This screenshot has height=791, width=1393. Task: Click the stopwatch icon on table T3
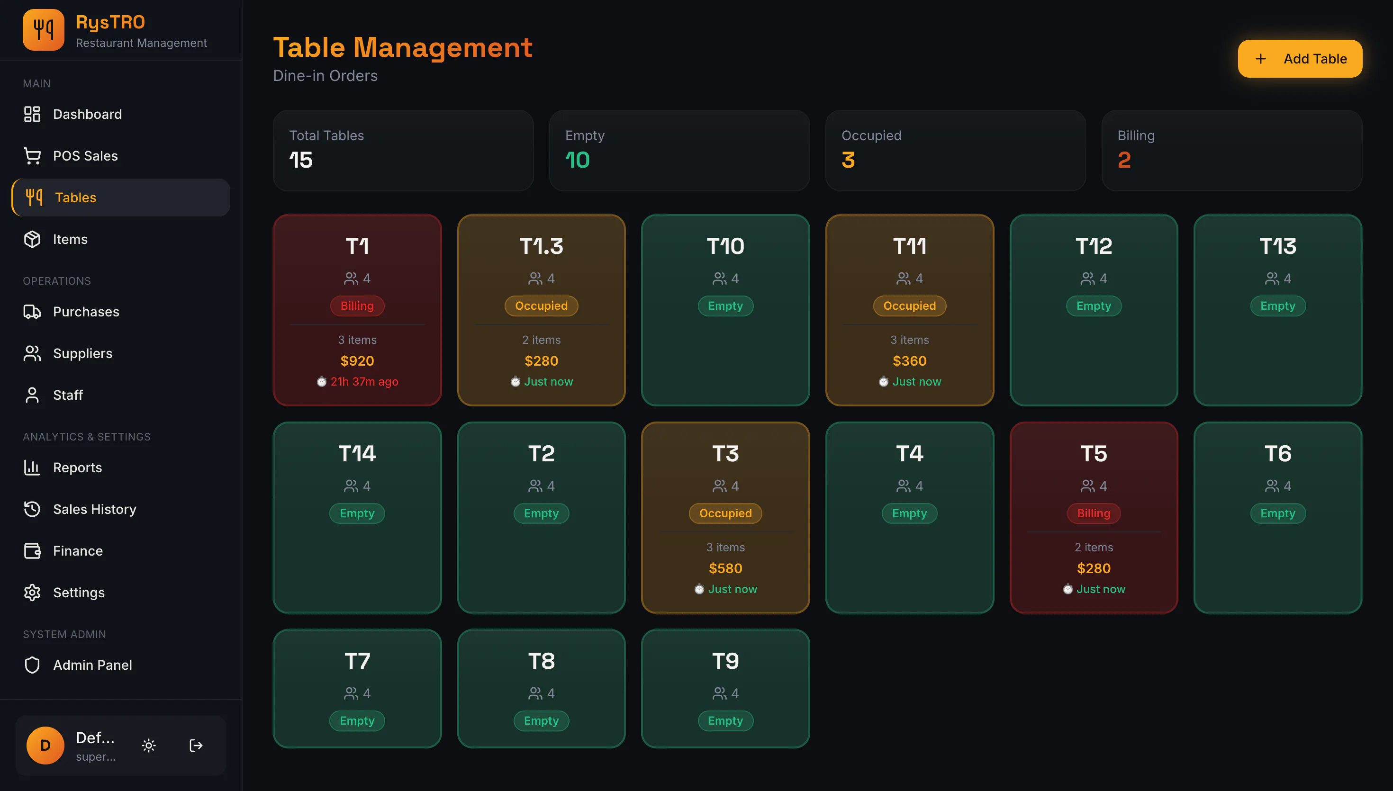coord(699,589)
